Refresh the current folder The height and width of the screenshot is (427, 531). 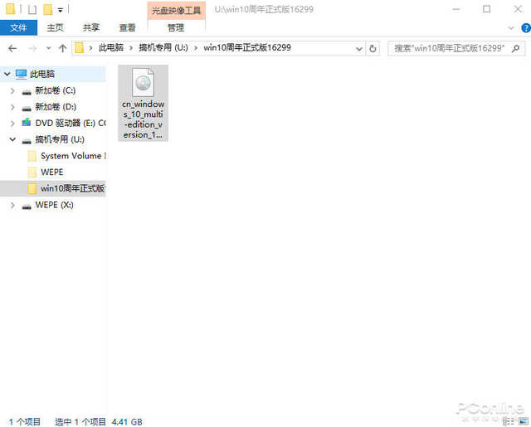click(373, 49)
